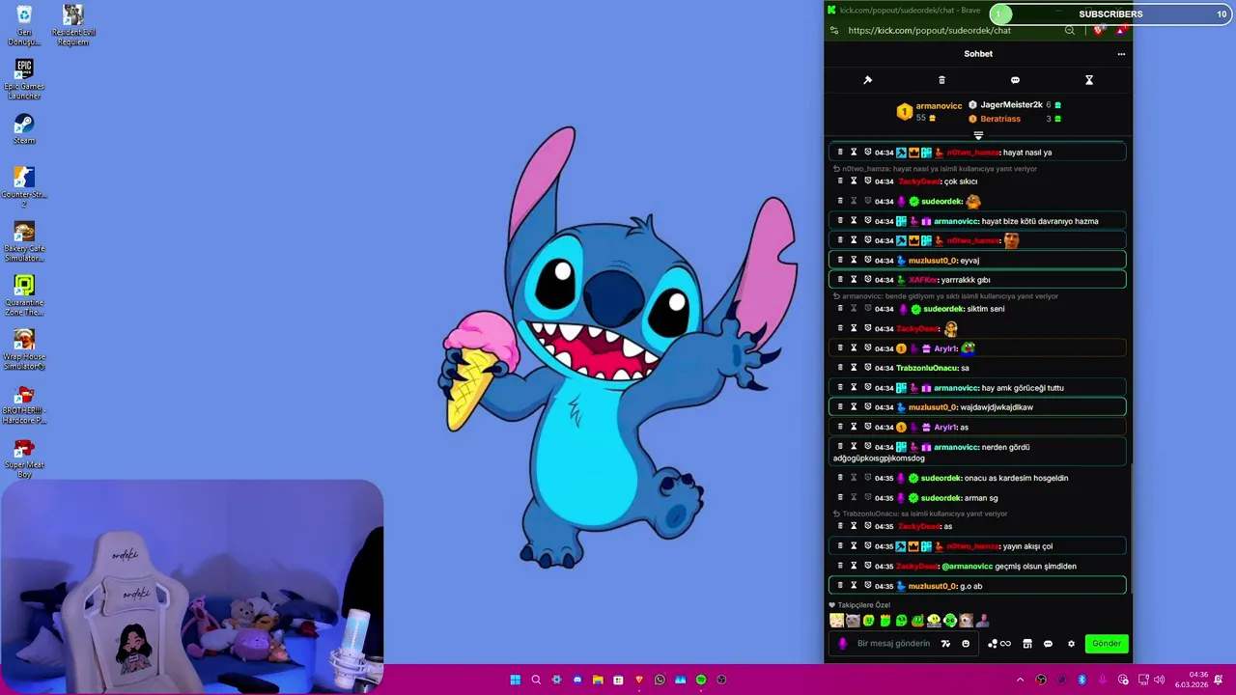Click JagerMeister2k in the leaderboard

click(x=1011, y=104)
